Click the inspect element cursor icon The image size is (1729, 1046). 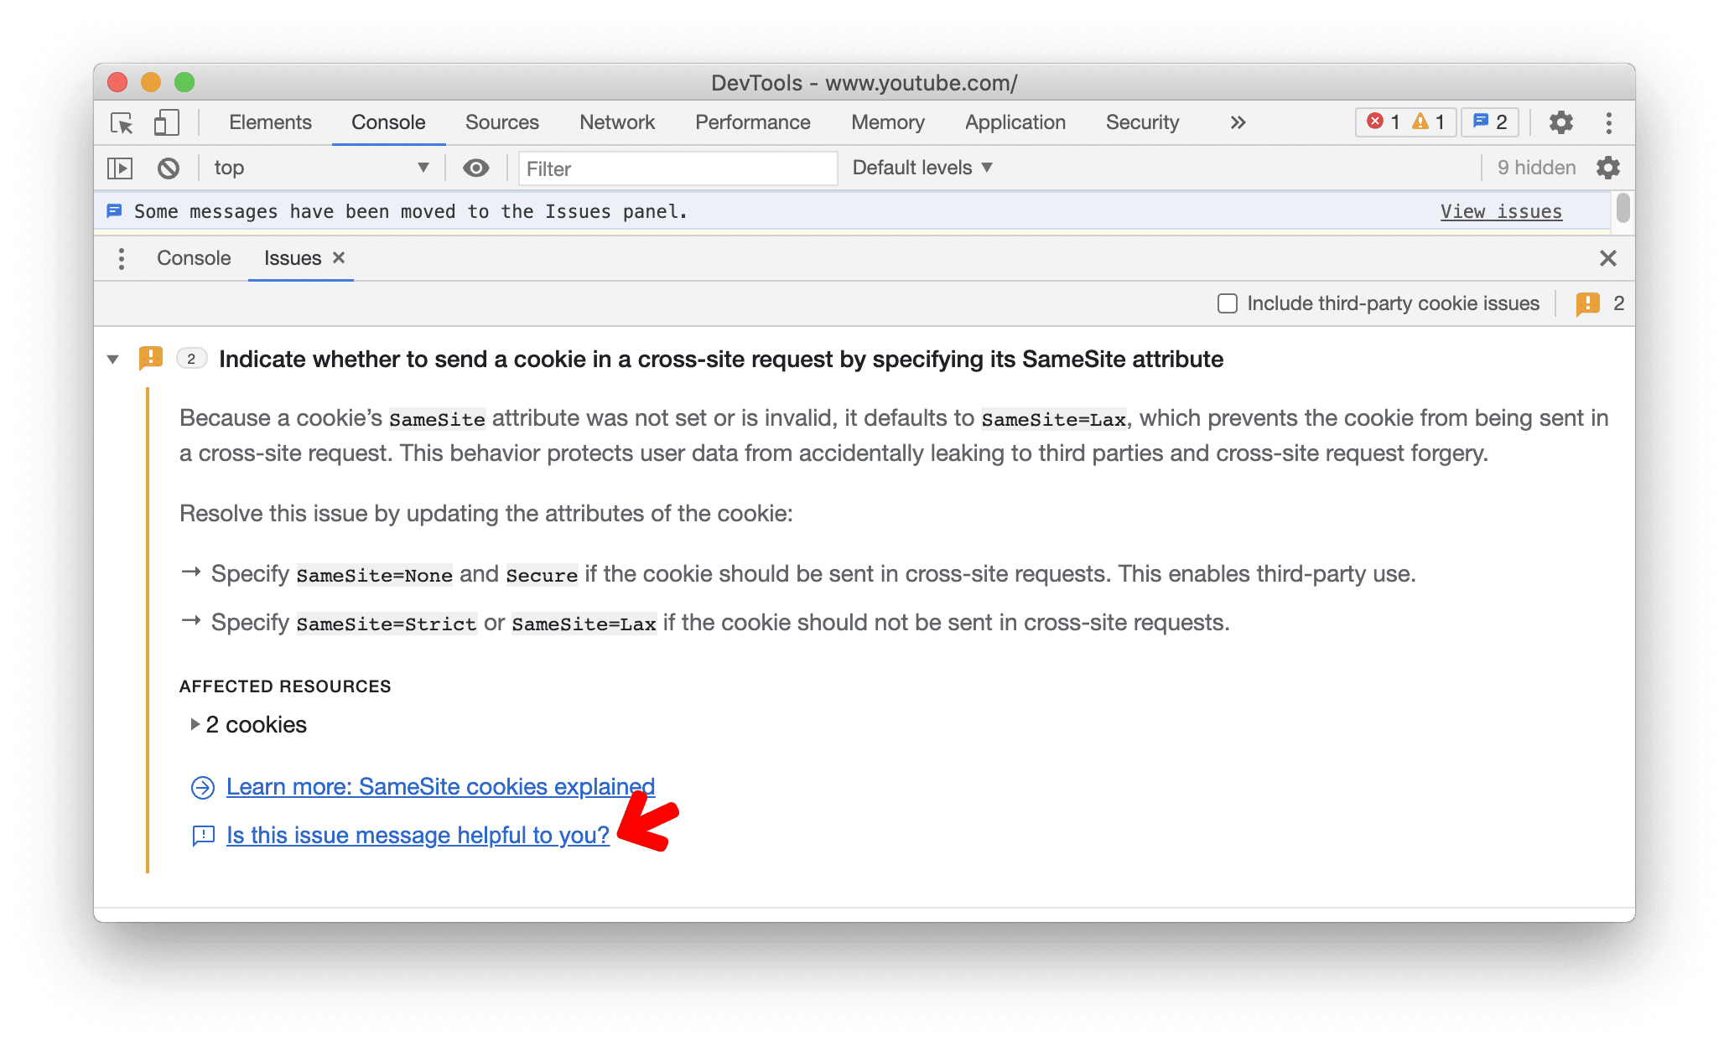[x=122, y=122]
